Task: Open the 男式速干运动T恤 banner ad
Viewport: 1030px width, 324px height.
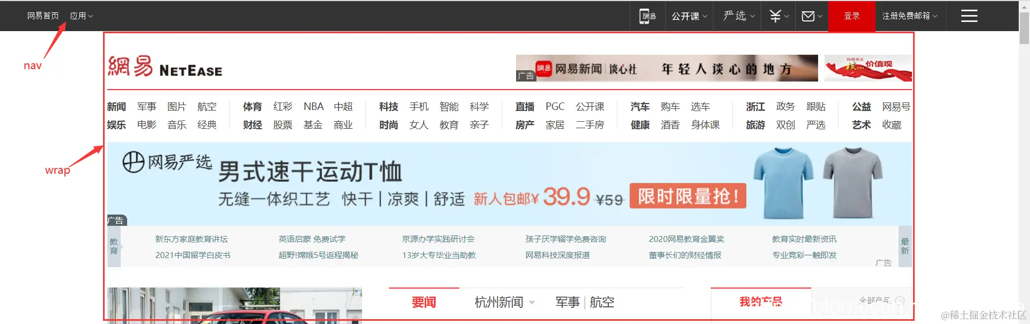Action: (x=510, y=184)
